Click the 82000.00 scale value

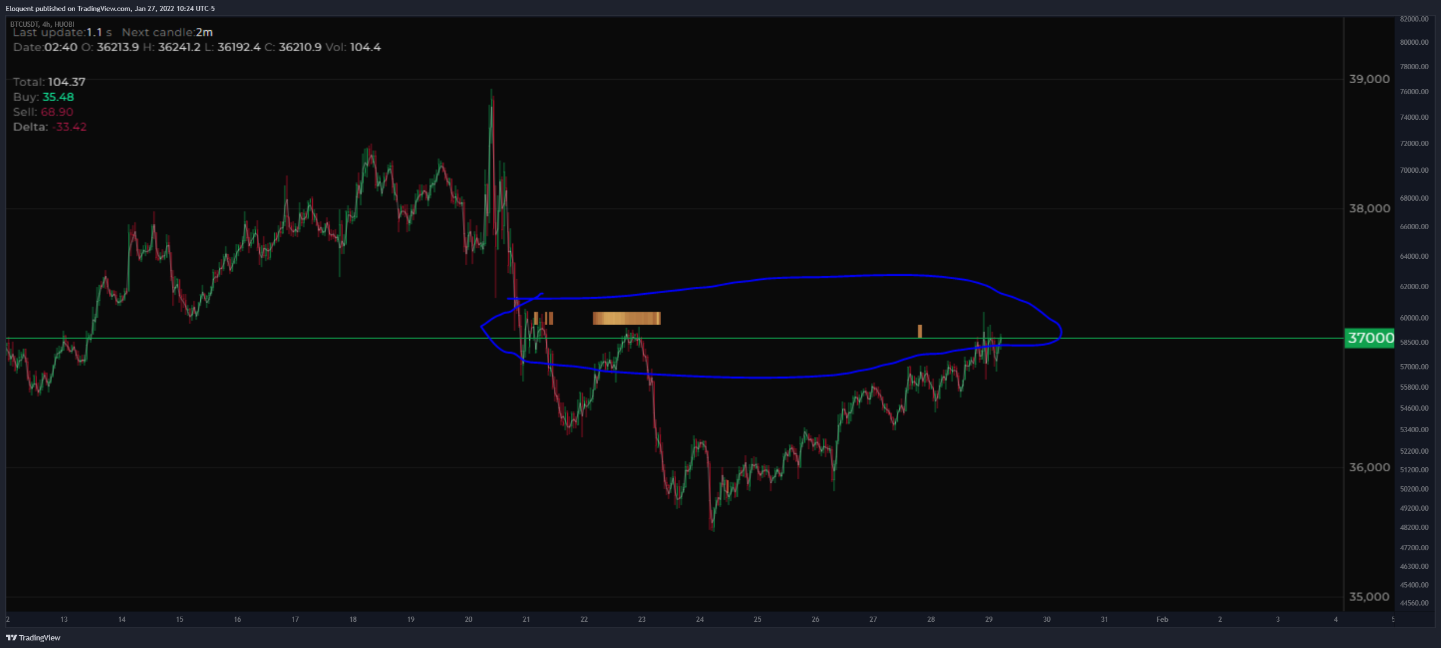coord(1414,19)
